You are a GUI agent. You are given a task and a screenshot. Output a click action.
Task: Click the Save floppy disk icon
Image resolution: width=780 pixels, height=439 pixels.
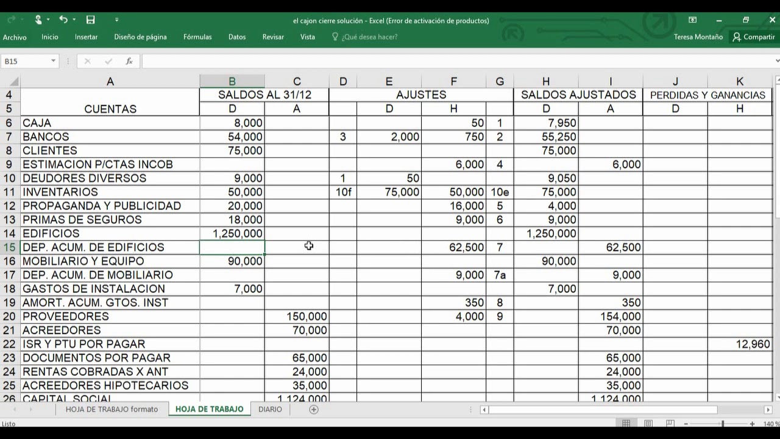[x=90, y=20]
